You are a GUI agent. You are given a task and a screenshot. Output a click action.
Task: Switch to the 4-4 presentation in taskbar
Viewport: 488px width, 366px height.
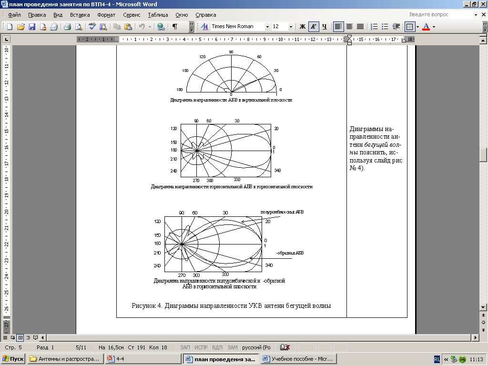143,359
